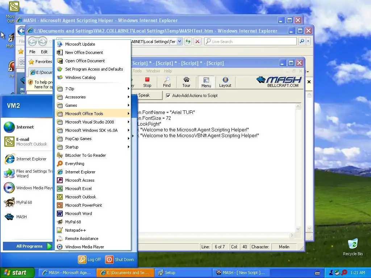Click the Favorites button in IE
371x278 pixels.
(40, 62)
